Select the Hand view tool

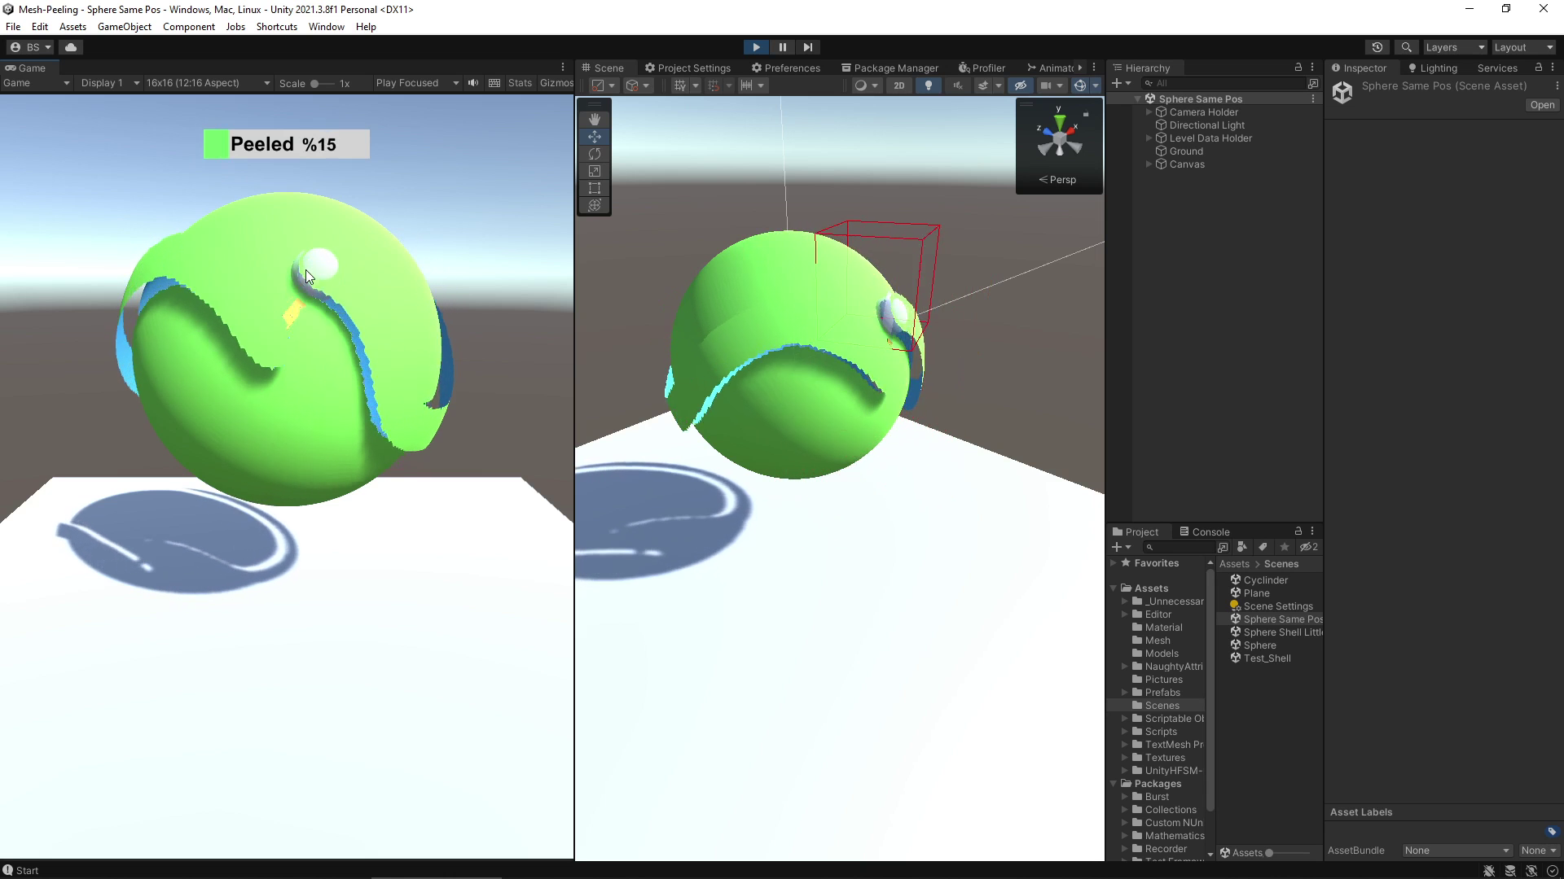[594, 120]
